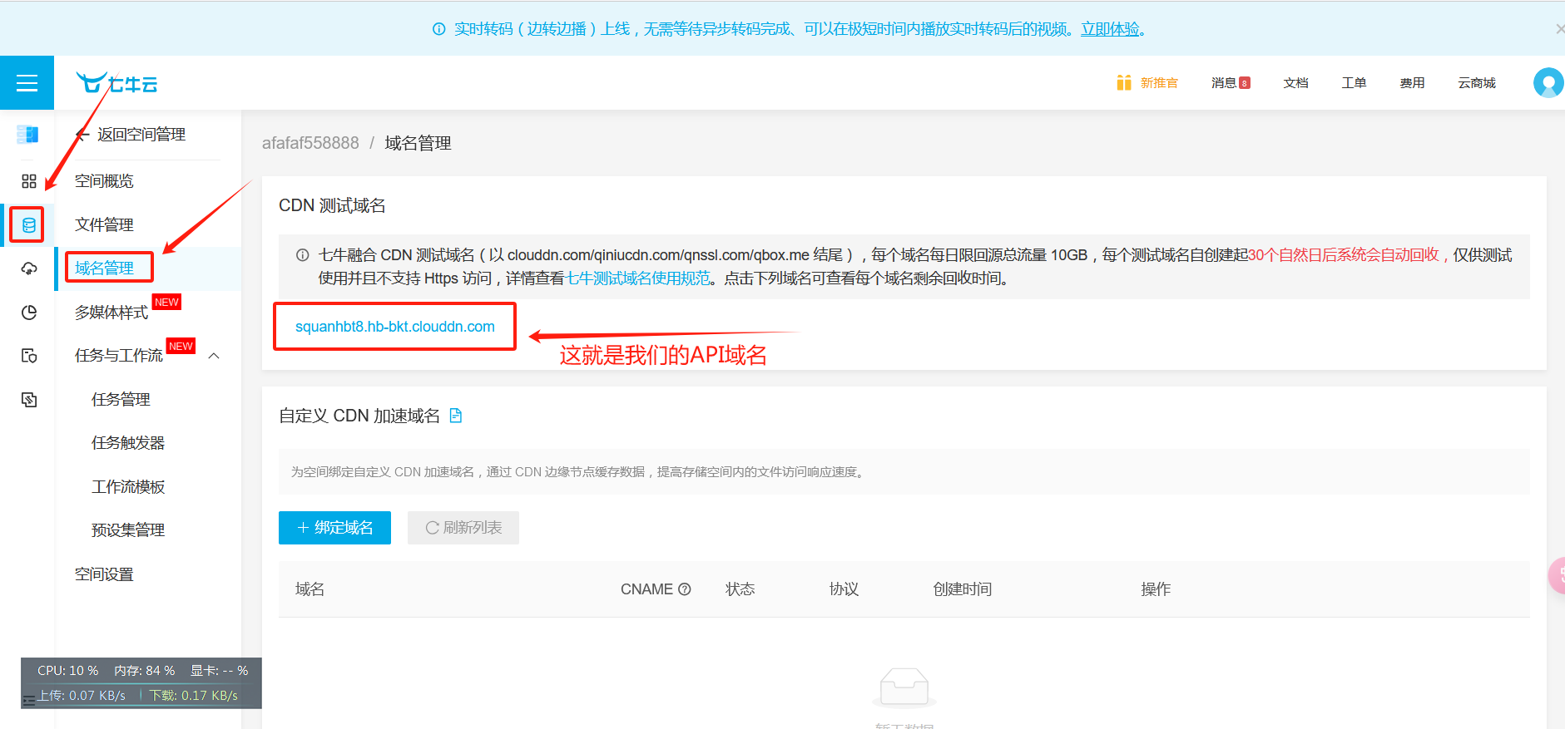Viewport: 1565px width, 729px height.
Task: Collapse the 任务与工作流 section chevron
Action: tap(214, 356)
